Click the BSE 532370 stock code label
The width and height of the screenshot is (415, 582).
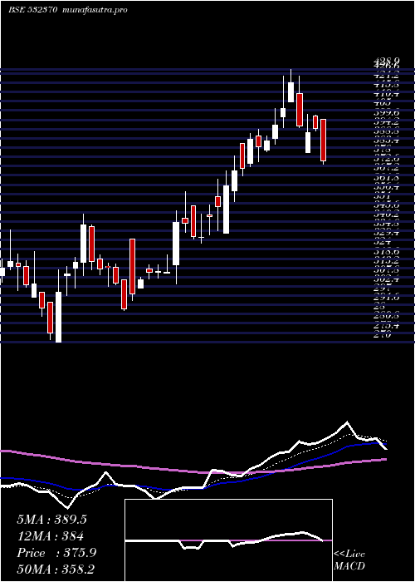(32, 10)
